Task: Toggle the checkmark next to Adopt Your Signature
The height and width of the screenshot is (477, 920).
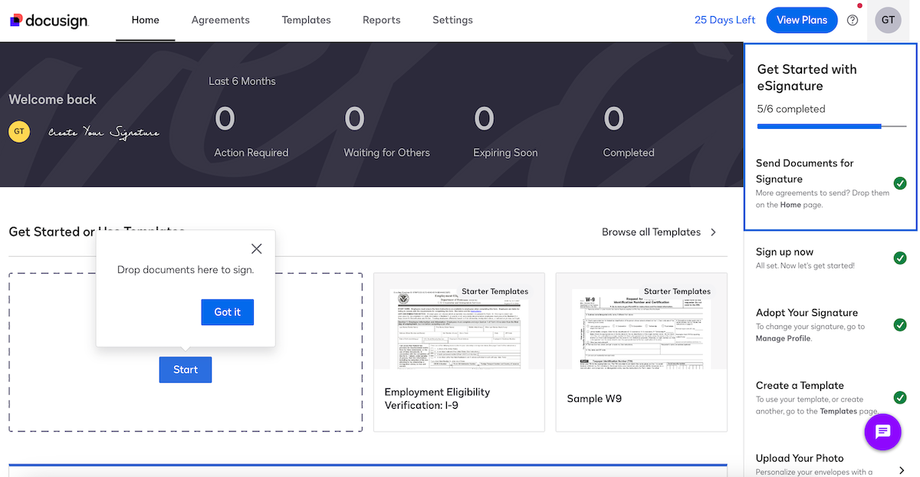Action: pyautogui.click(x=900, y=324)
